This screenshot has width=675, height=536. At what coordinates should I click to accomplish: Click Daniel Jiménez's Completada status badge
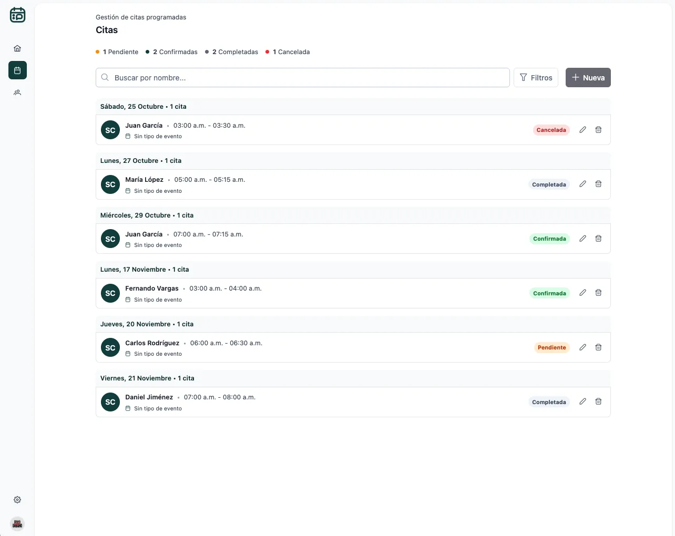pos(549,402)
